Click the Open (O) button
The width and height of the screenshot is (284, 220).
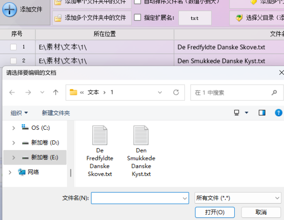pos(214,212)
